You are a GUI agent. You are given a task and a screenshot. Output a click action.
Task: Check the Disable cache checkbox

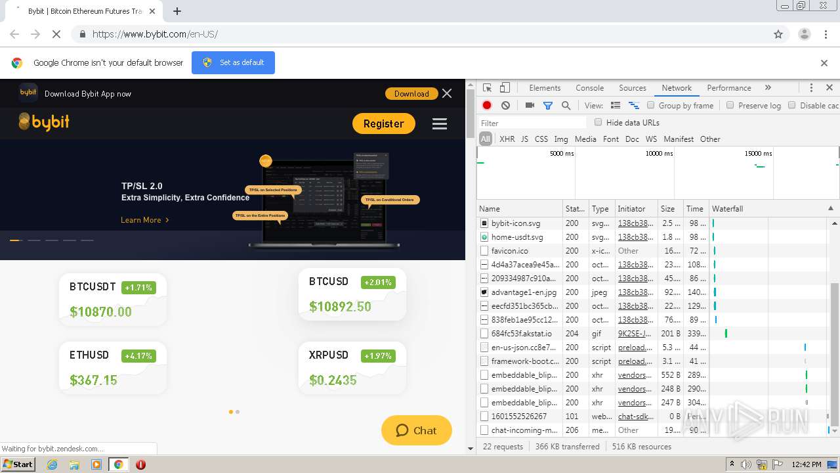tap(792, 105)
